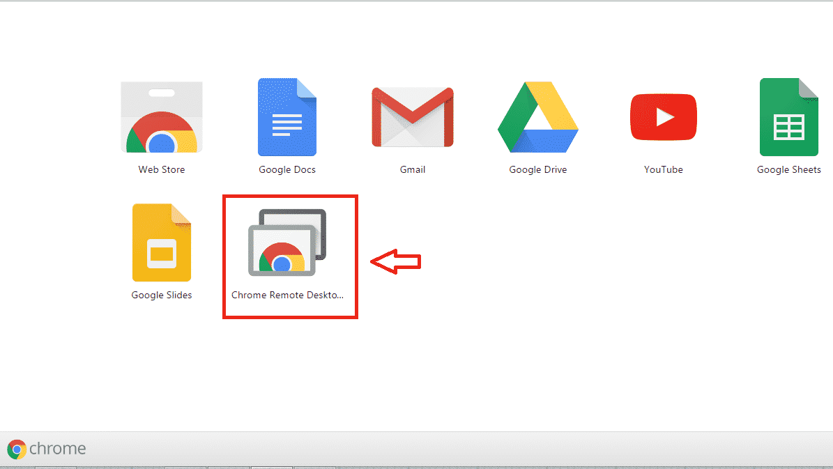The height and width of the screenshot is (469, 833).
Task: Click the "Chrome Remote Deskto..." label
Action: tap(287, 295)
